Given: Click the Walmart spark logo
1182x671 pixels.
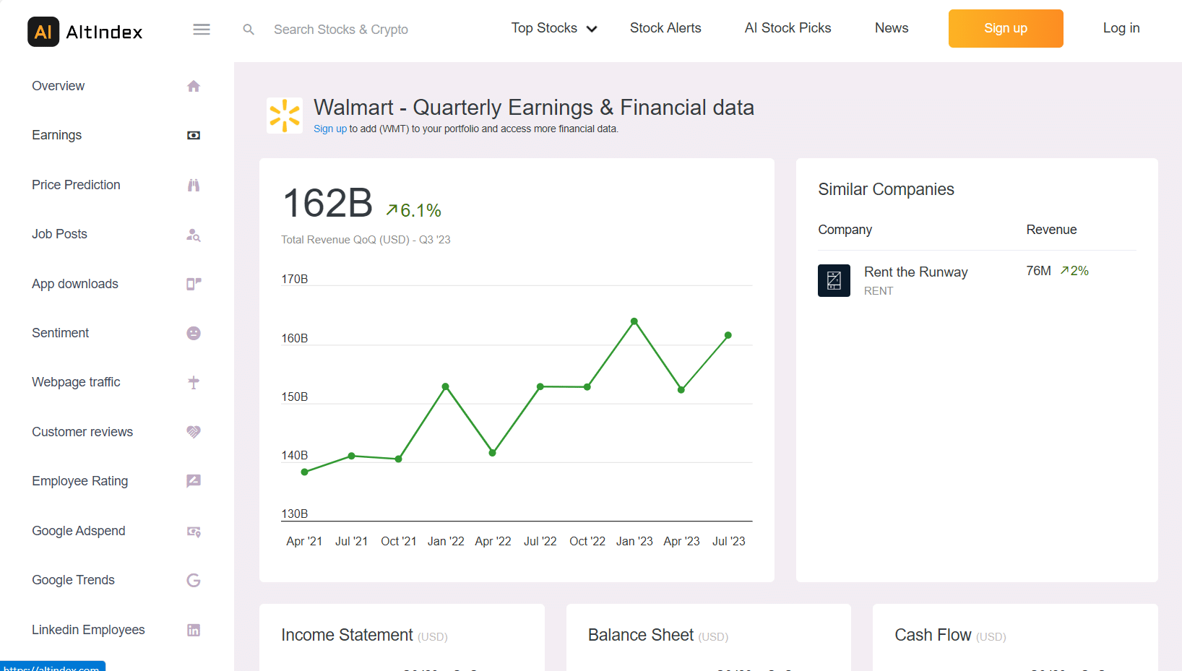Looking at the screenshot, I should pyautogui.click(x=285, y=116).
